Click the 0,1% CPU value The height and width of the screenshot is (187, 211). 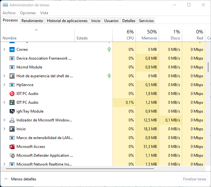point(130,102)
